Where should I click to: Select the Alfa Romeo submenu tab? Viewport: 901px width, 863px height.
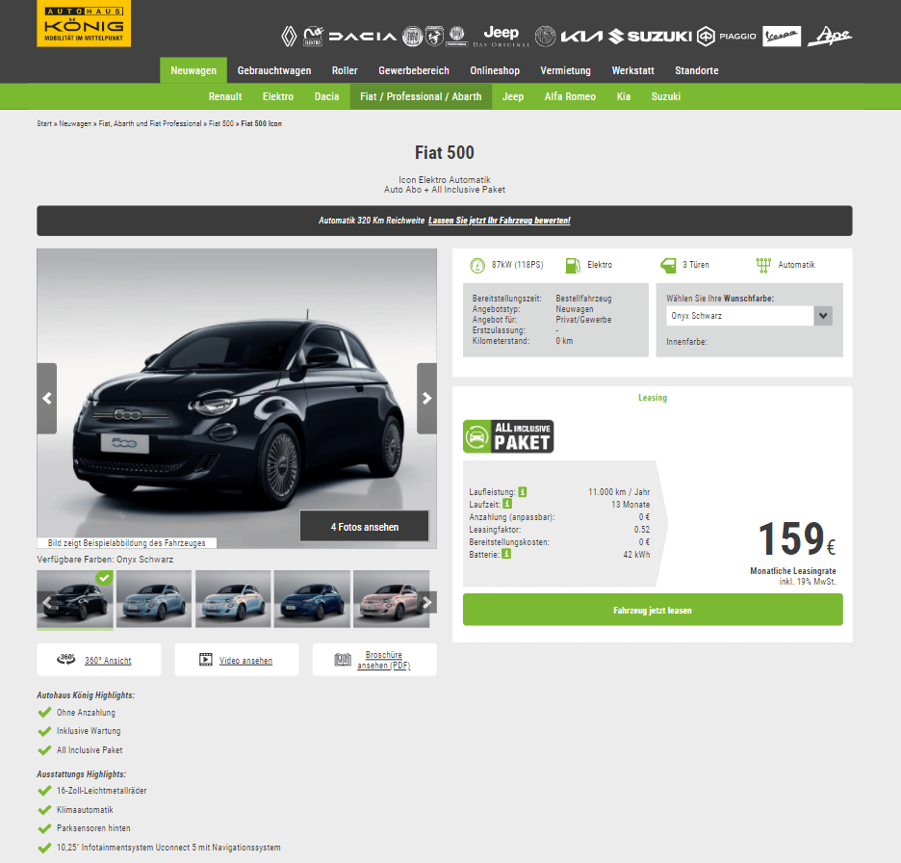pos(570,96)
